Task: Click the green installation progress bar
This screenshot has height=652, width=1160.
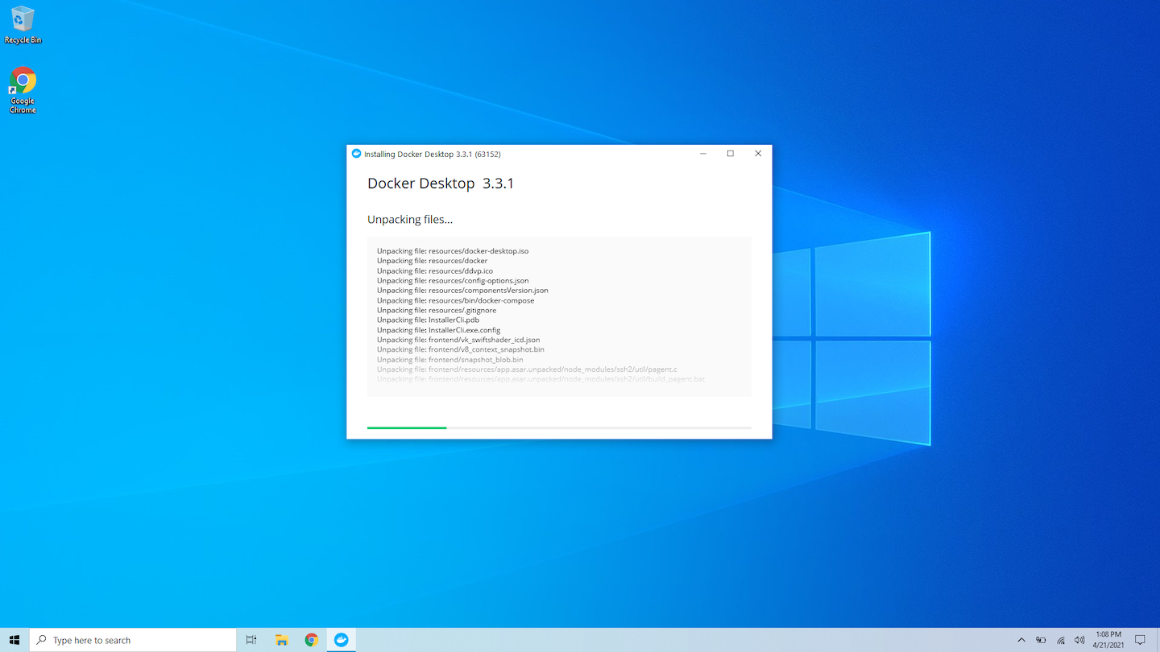Action: click(x=407, y=427)
